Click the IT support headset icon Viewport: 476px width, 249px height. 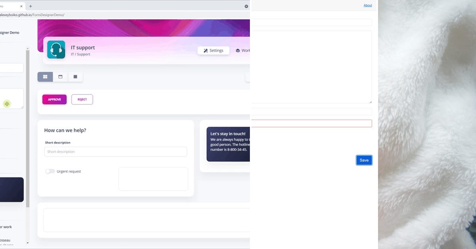click(x=56, y=50)
